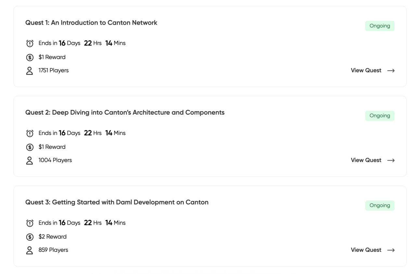The image size is (416, 274).
Task: Click the players person icon in Quest 2
Action: pos(30,161)
